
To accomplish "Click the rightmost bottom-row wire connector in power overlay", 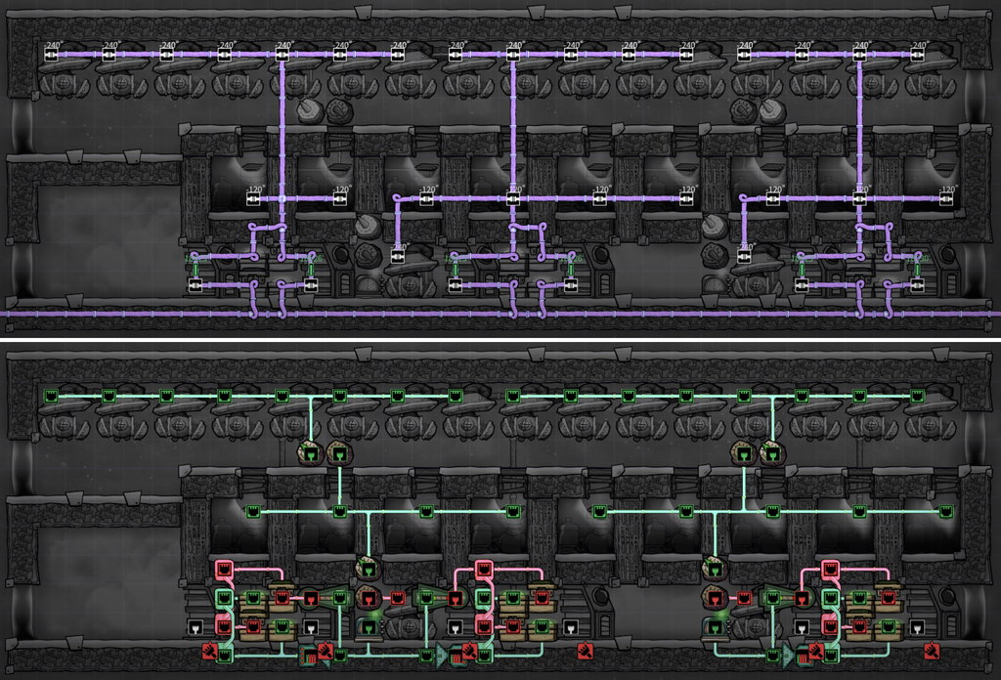I will pos(917,285).
